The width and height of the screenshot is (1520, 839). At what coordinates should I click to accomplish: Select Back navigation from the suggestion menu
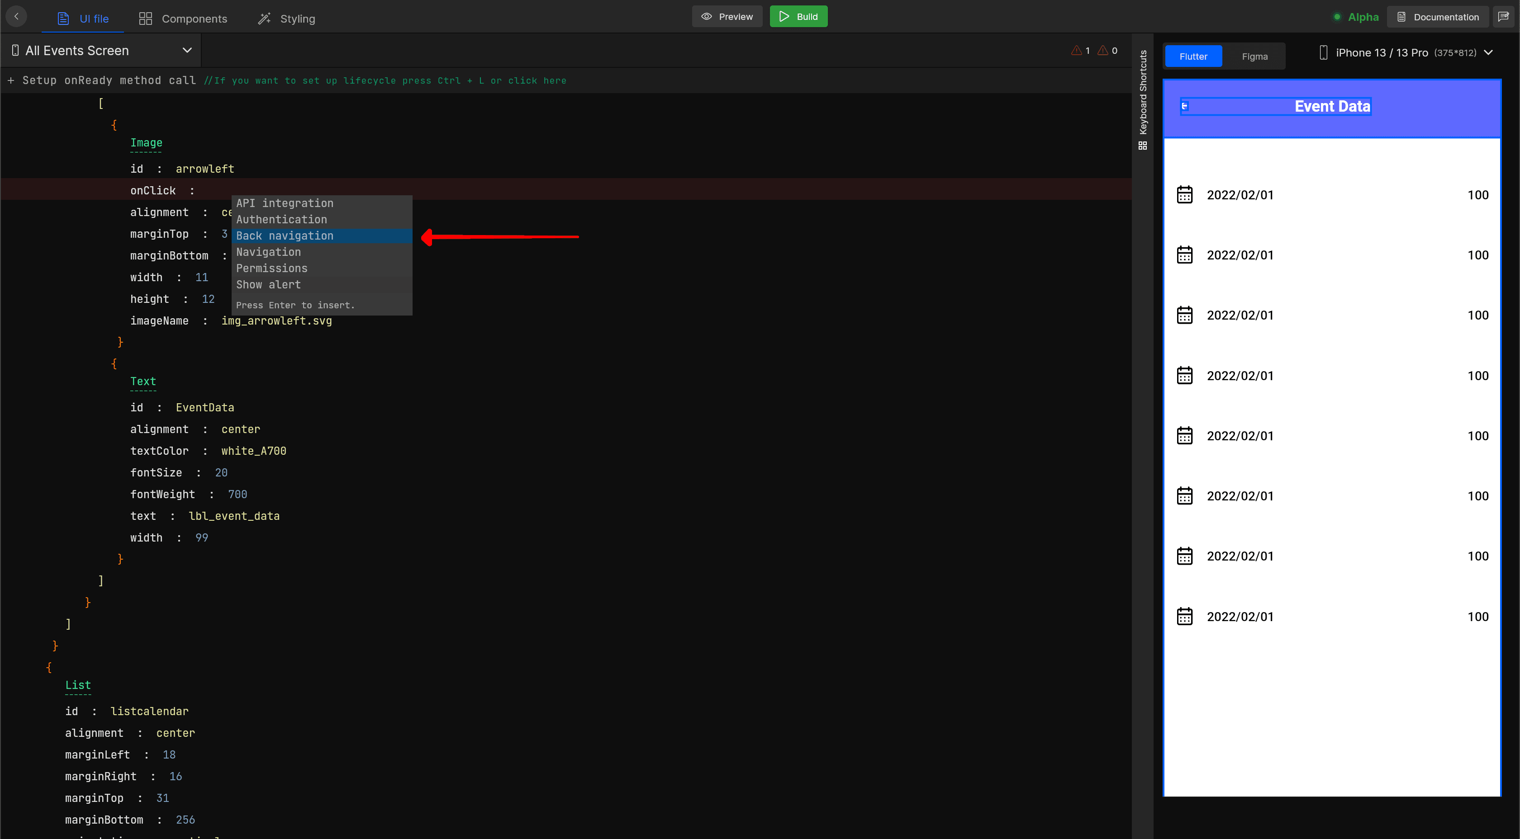pyautogui.click(x=285, y=235)
